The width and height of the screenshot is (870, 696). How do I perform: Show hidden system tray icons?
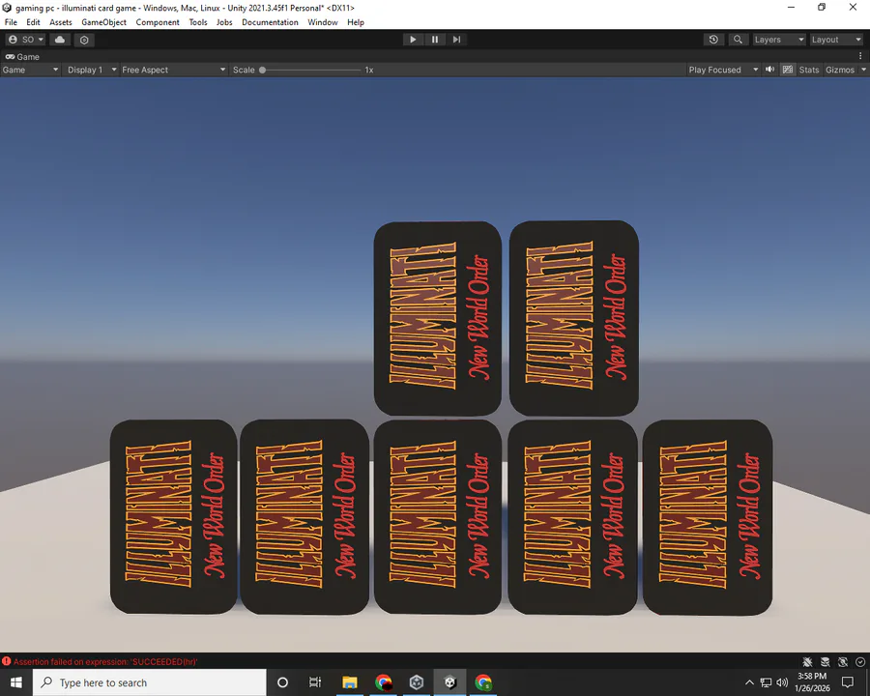click(749, 682)
